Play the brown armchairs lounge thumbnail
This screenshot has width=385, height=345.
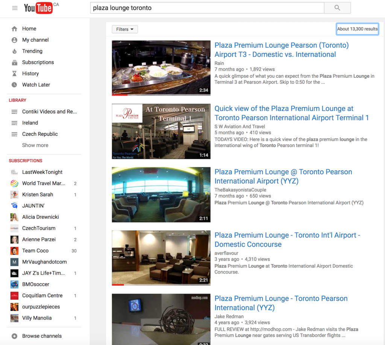coord(161,258)
